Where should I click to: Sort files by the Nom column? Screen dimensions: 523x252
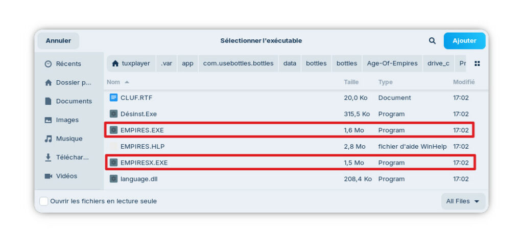[x=113, y=82]
